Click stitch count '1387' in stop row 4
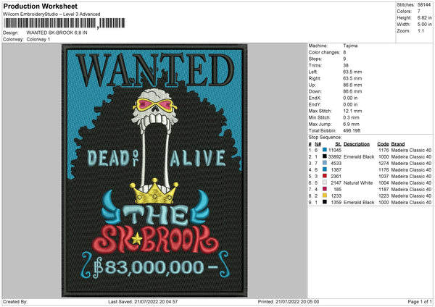The image size is (435, 307). (336, 170)
